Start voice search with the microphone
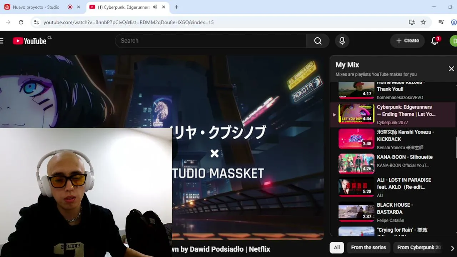 (342, 41)
